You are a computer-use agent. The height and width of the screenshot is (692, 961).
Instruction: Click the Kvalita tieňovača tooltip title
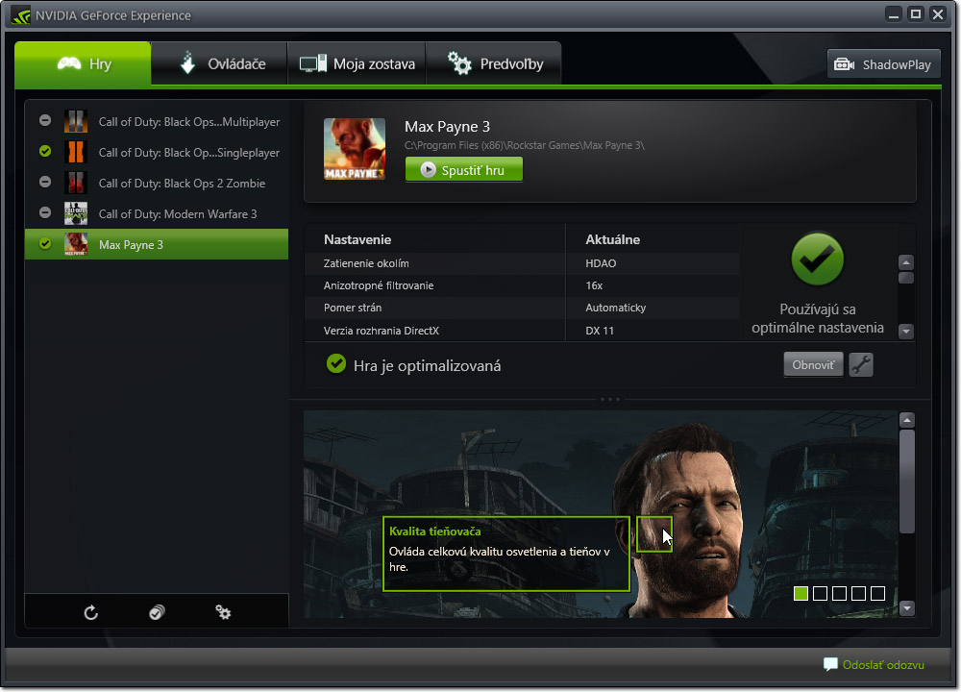click(x=435, y=531)
